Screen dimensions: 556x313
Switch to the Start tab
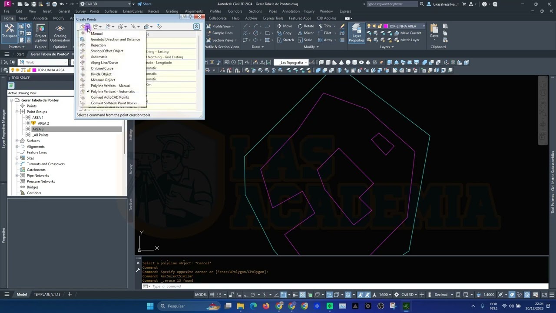(20, 54)
